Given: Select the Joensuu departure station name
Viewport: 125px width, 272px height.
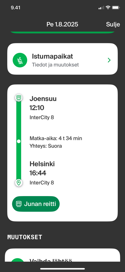Looking at the screenshot, I should click(43, 99).
